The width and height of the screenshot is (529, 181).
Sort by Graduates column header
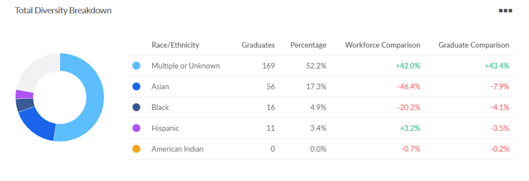point(258,45)
